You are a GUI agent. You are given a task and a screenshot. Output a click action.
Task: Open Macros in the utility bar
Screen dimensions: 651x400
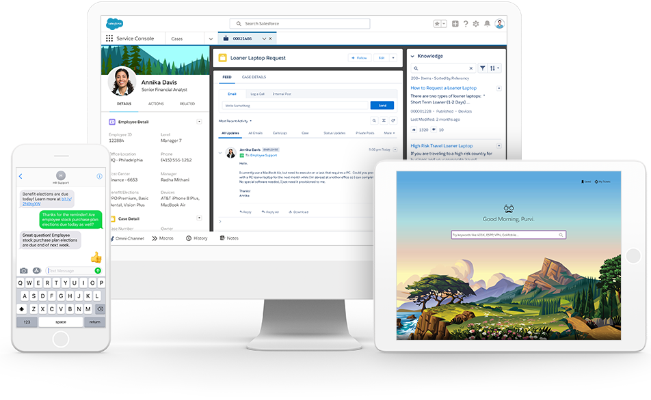(165, 238)
